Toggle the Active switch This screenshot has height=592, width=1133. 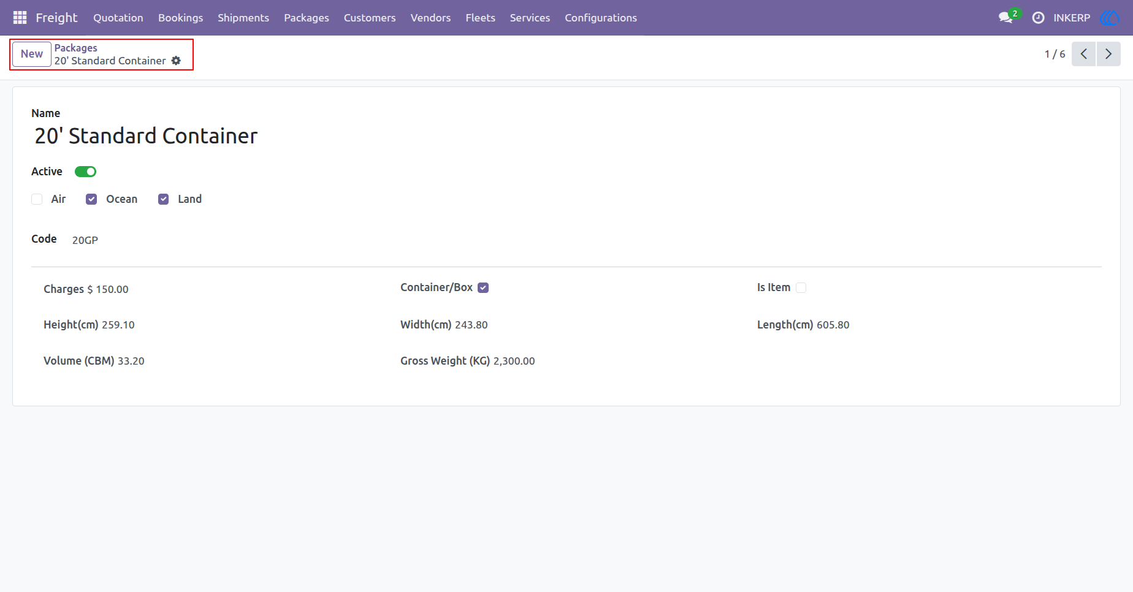(85, 172)
